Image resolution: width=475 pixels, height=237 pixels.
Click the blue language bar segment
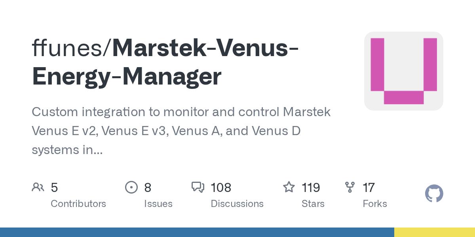tap(197, 232)
